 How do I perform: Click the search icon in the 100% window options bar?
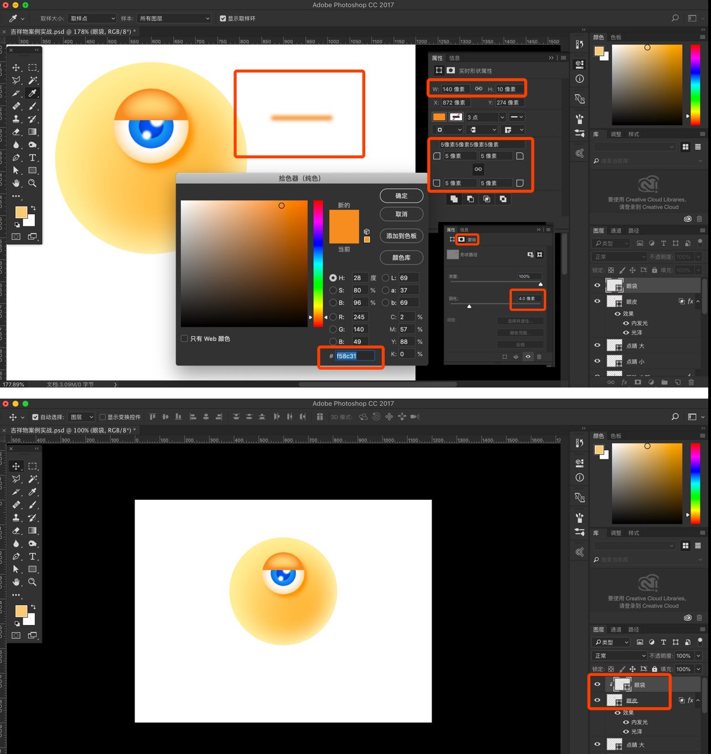[x=675, y=417]
